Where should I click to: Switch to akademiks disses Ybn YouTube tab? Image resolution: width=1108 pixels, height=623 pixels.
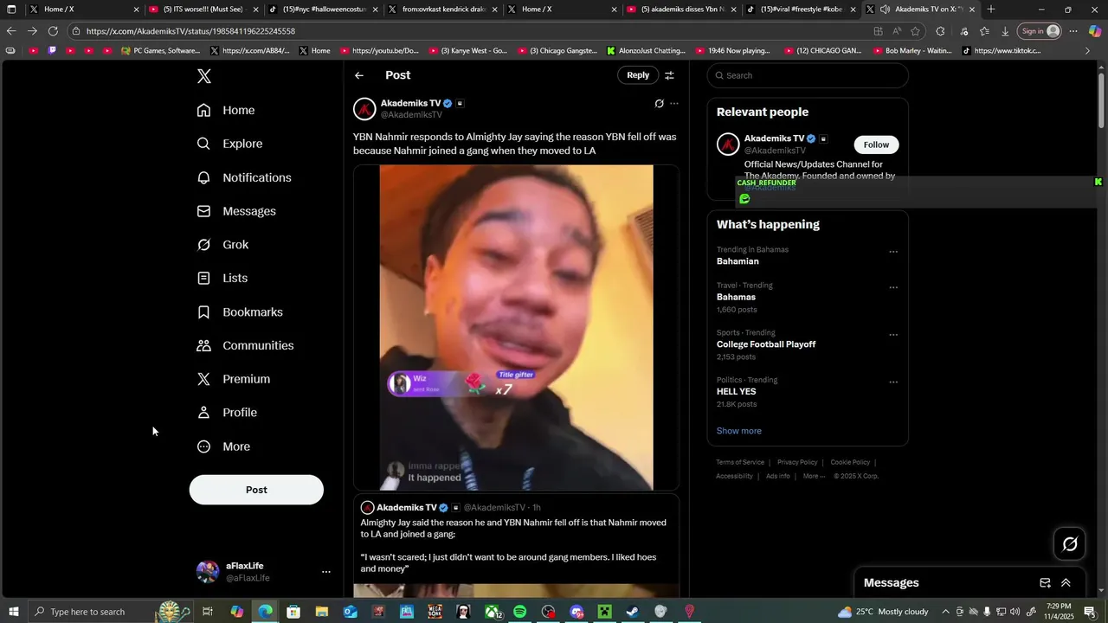pos(682,10)
